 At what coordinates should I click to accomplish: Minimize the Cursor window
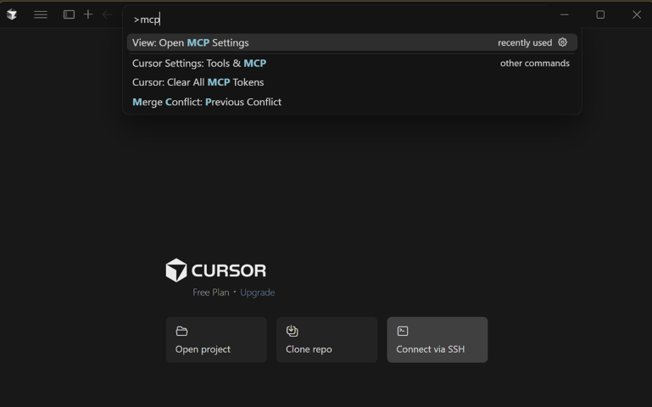[x=565, y=14]
